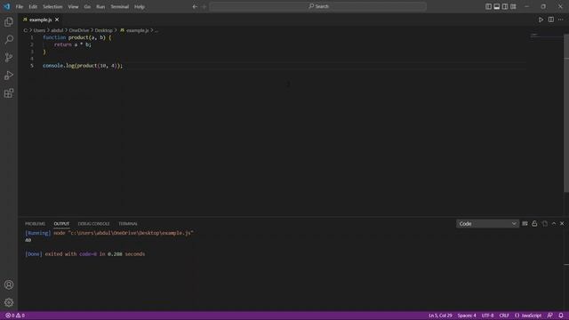Switch to the Debug Console tab

tap(93, 223)
